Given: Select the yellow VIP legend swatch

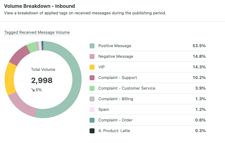Looking at the screenshot, I should click(x=92, y=67).
